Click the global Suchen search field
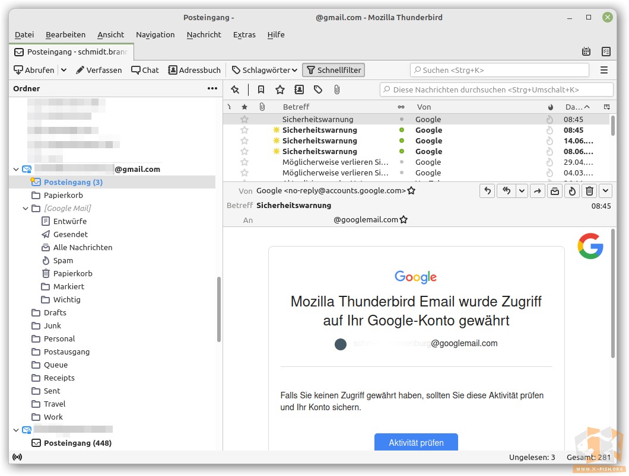The height and width of the screenshot is (476, 629). [500, 70]
